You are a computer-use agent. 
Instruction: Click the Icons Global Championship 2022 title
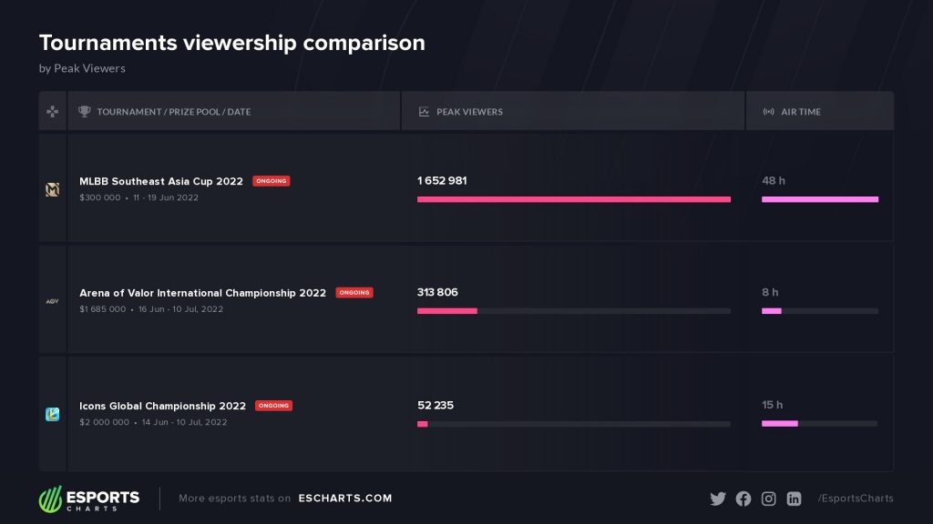pos(162,406)
